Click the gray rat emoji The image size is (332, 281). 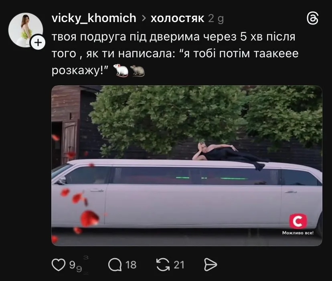point(138,70)
